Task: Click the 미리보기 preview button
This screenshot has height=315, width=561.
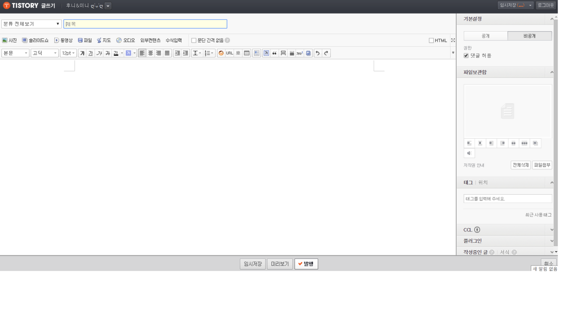Action: click(280, 264)
